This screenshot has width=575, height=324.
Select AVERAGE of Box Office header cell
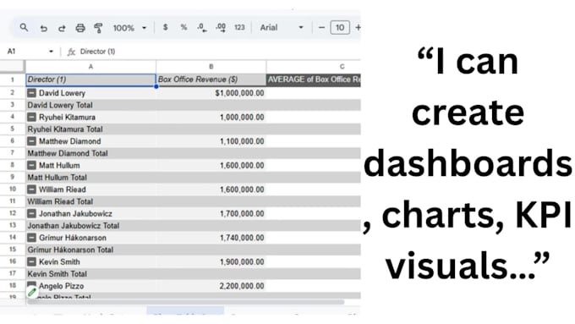(x=314, y=80)
